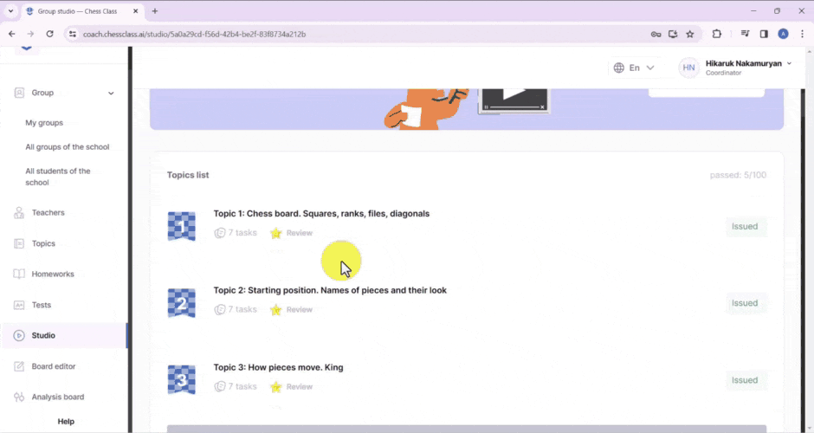Open Review for Topic 2
Viewport: 814px width, 433px height.
click(300, 310)
